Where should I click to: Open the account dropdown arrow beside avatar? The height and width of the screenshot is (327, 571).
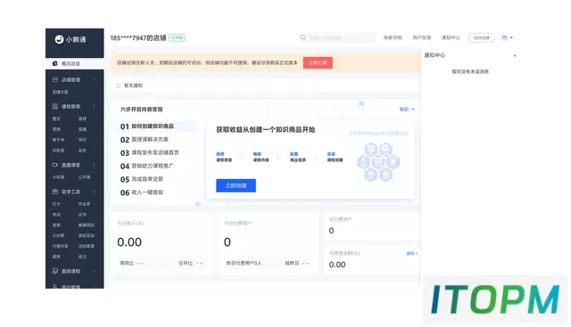(x=511, y=37)
